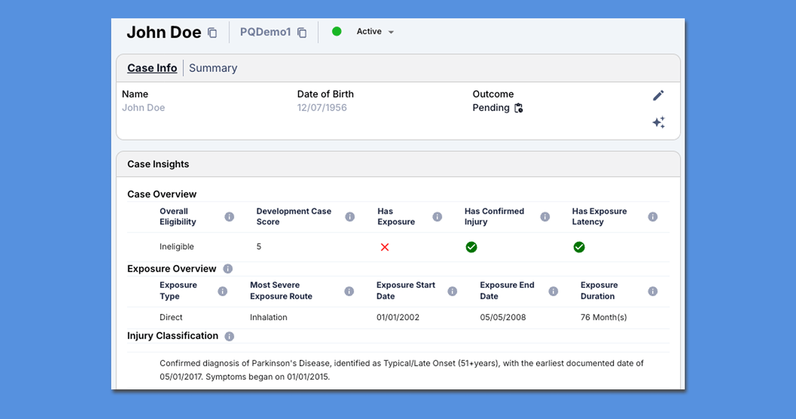796x419 pixels.
Task: Switch to the Summary tab
Action: click(x=213, y=68)
